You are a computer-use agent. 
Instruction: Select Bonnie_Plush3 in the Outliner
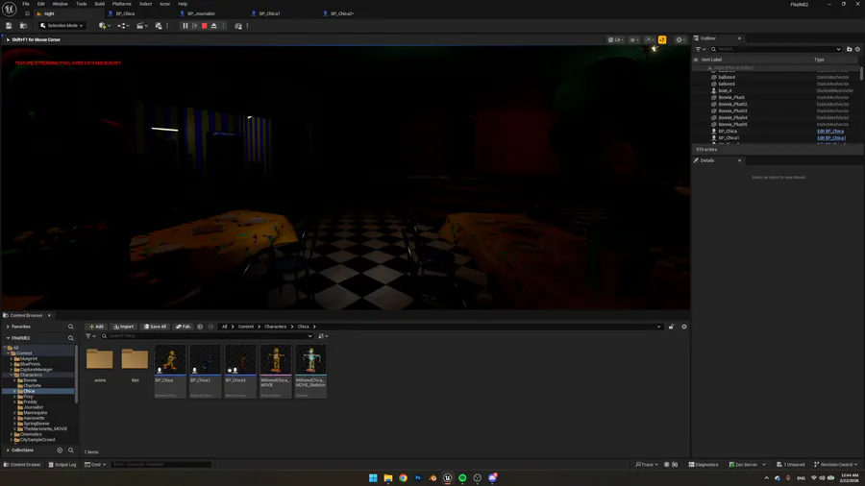click(x=732, y=110)
